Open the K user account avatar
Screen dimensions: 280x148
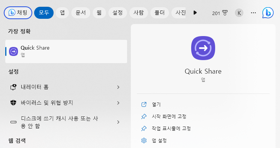[x=239, y=13]
